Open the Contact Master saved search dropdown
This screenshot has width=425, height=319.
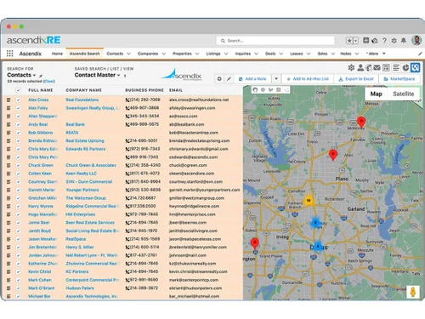tap(97, 75)
